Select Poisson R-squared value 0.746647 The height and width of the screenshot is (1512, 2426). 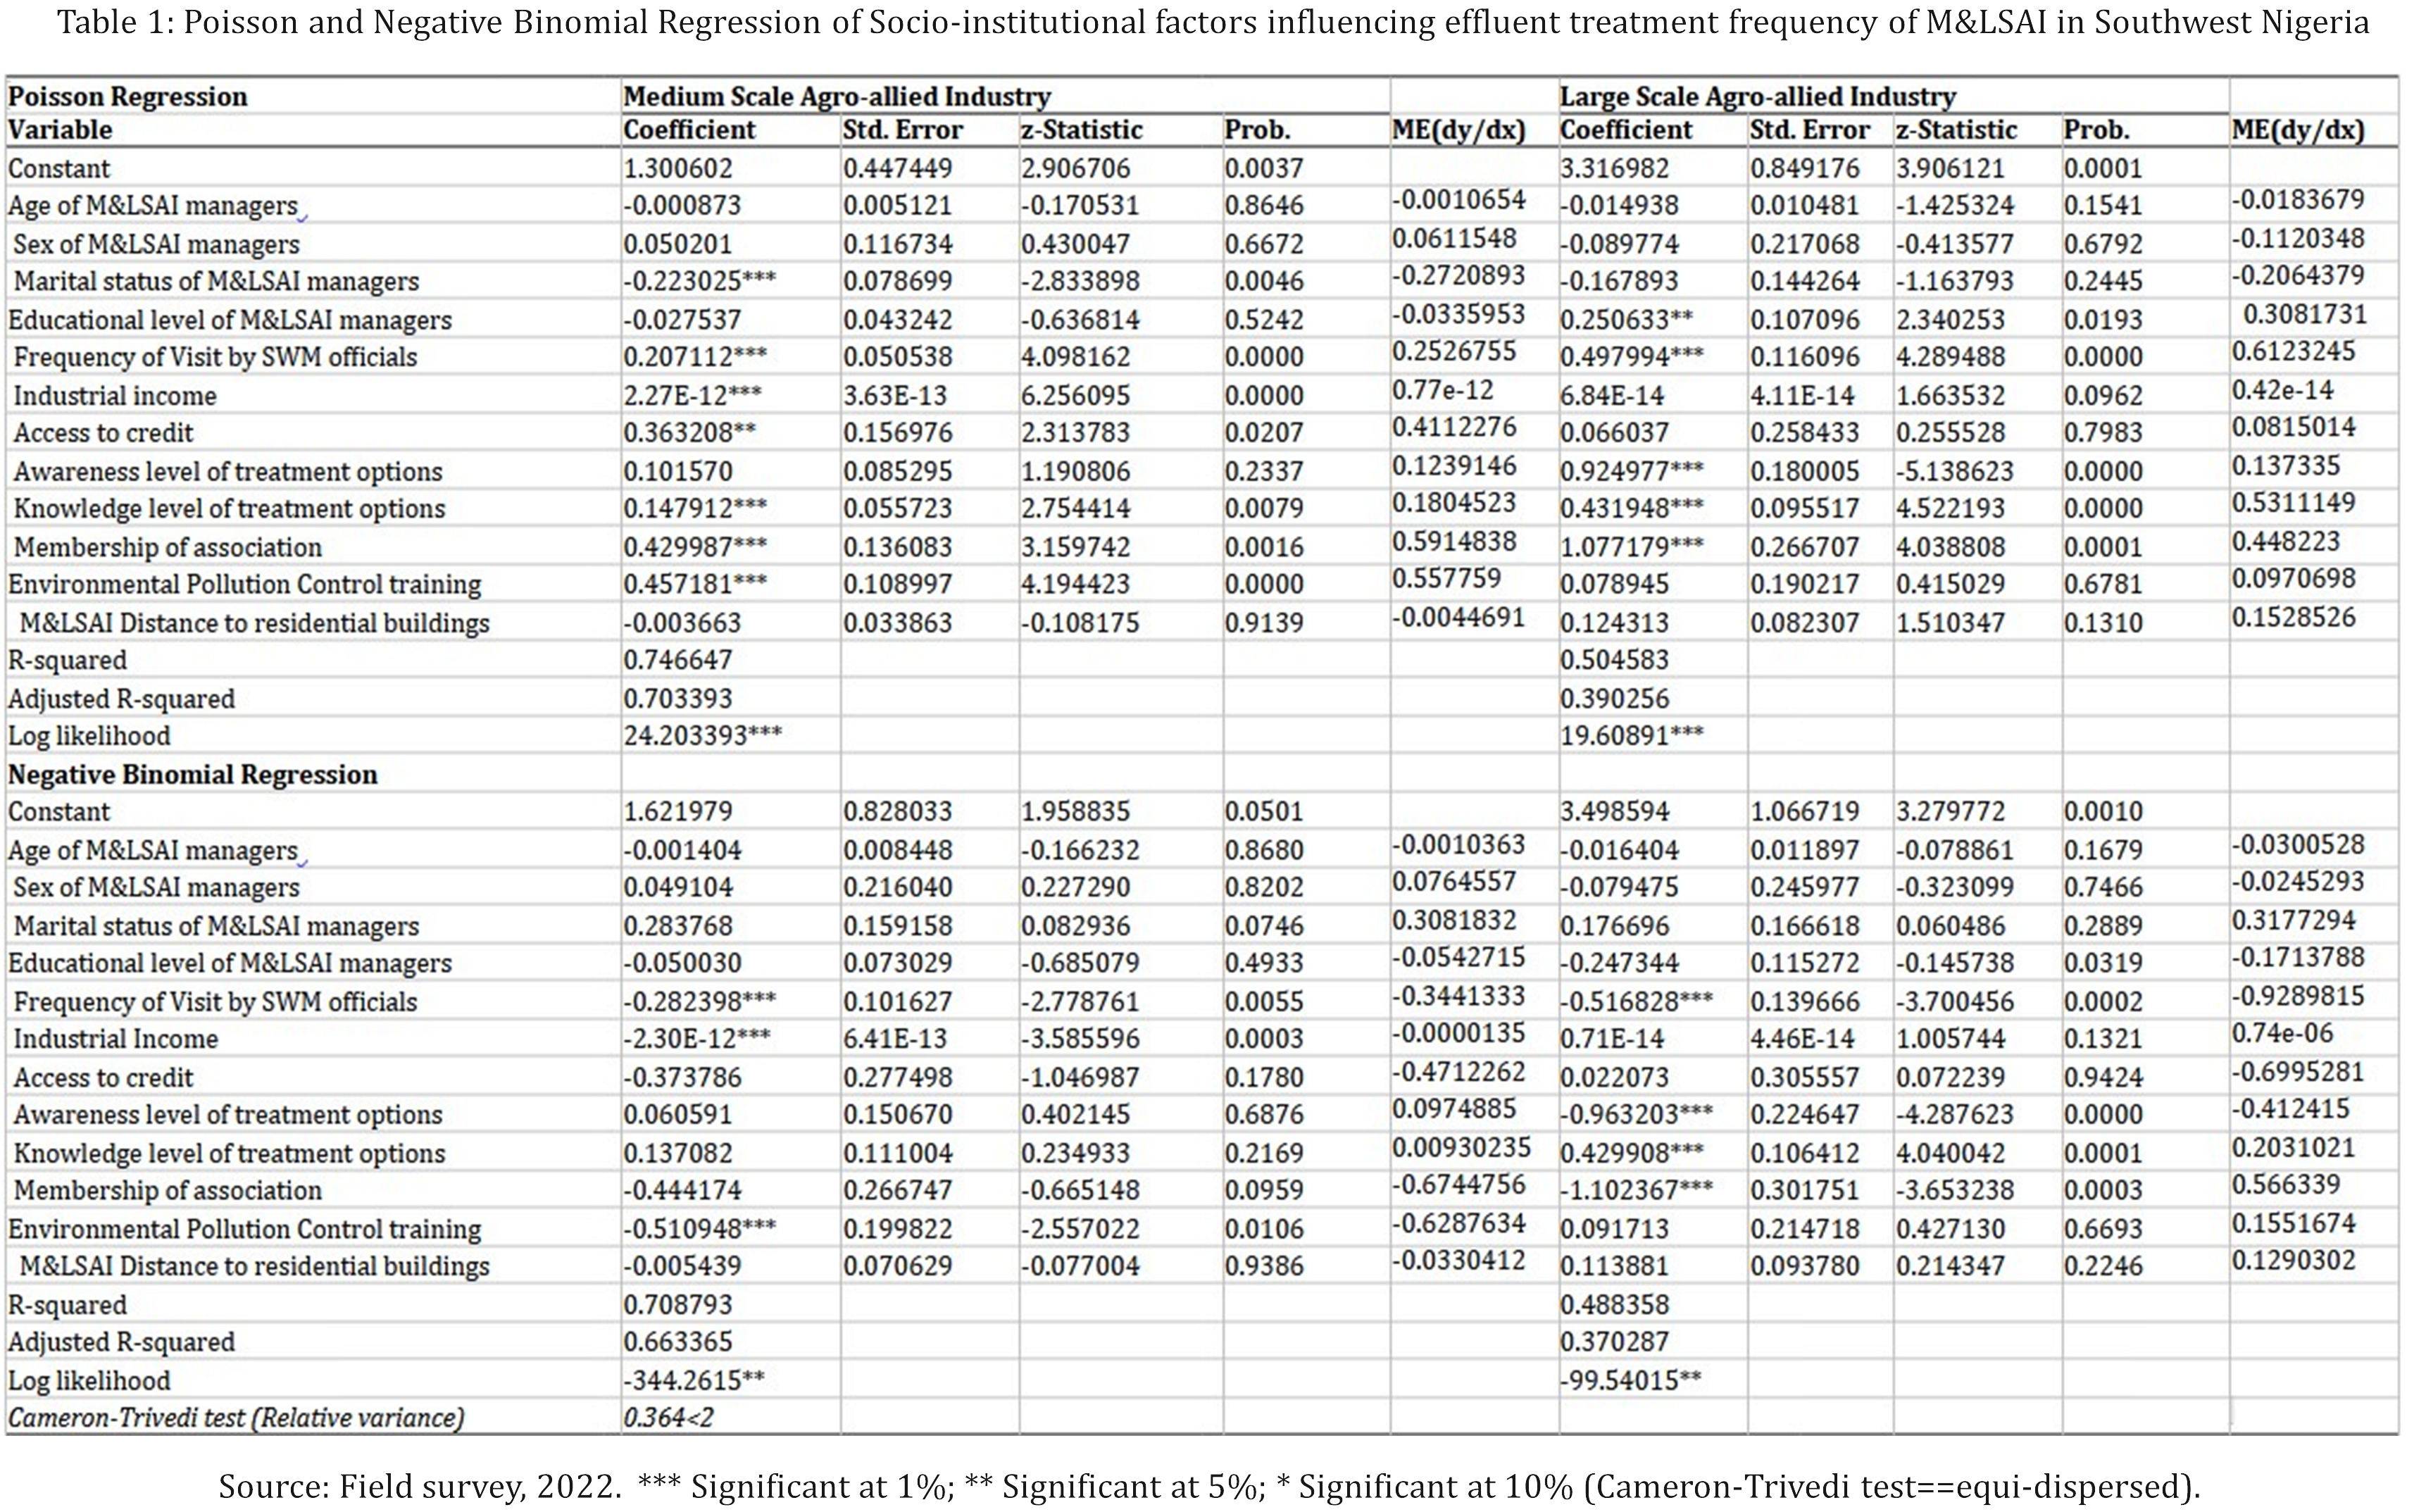pyautogui.click(x=678, y=660)
